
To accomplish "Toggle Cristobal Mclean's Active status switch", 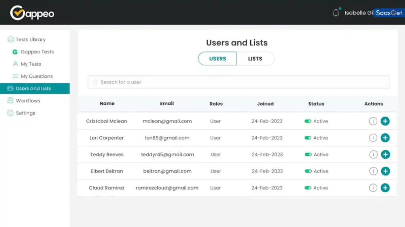I will pos(308,121).
